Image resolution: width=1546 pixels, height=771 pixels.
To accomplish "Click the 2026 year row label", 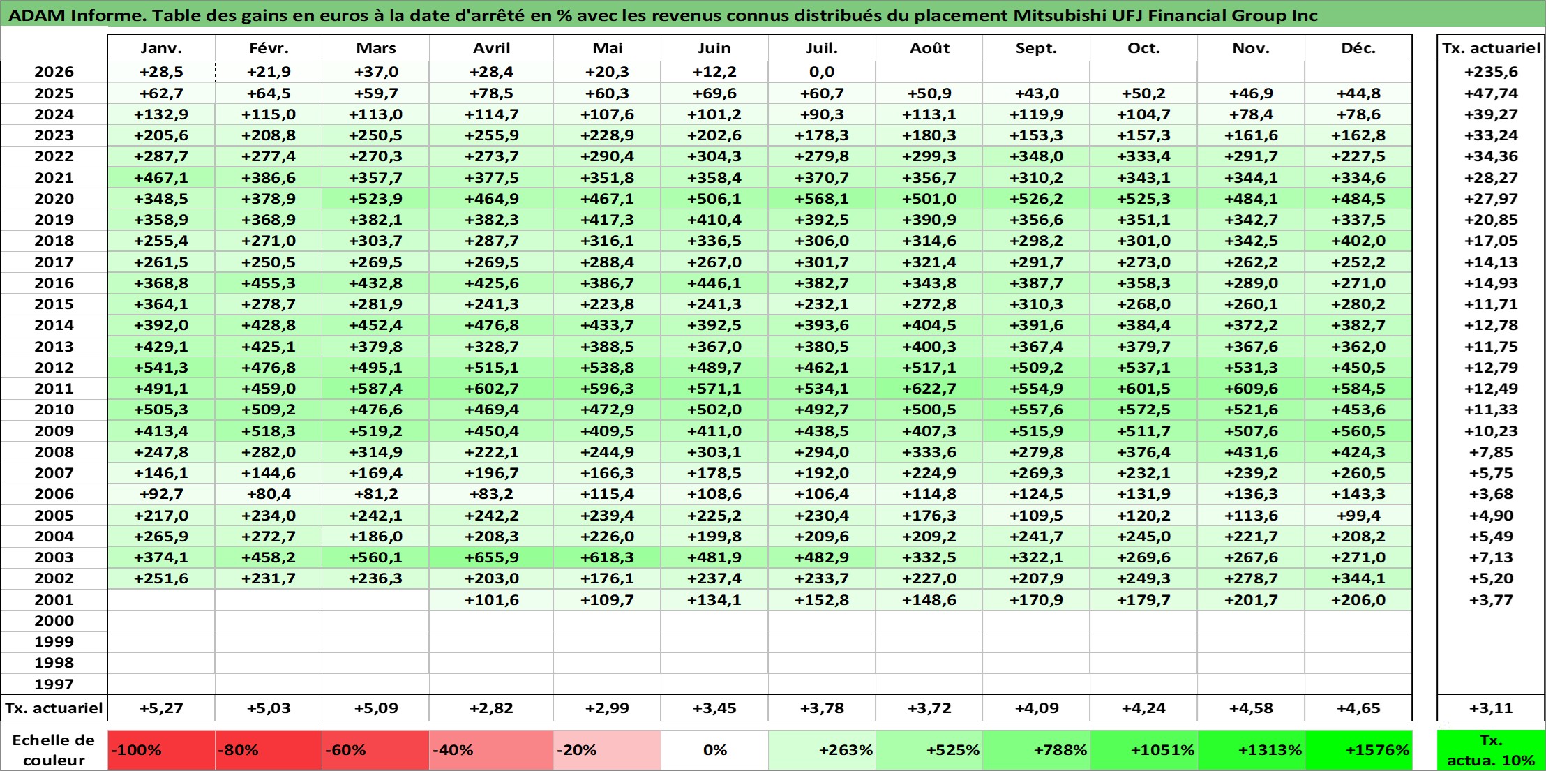I will click(54, 72).
